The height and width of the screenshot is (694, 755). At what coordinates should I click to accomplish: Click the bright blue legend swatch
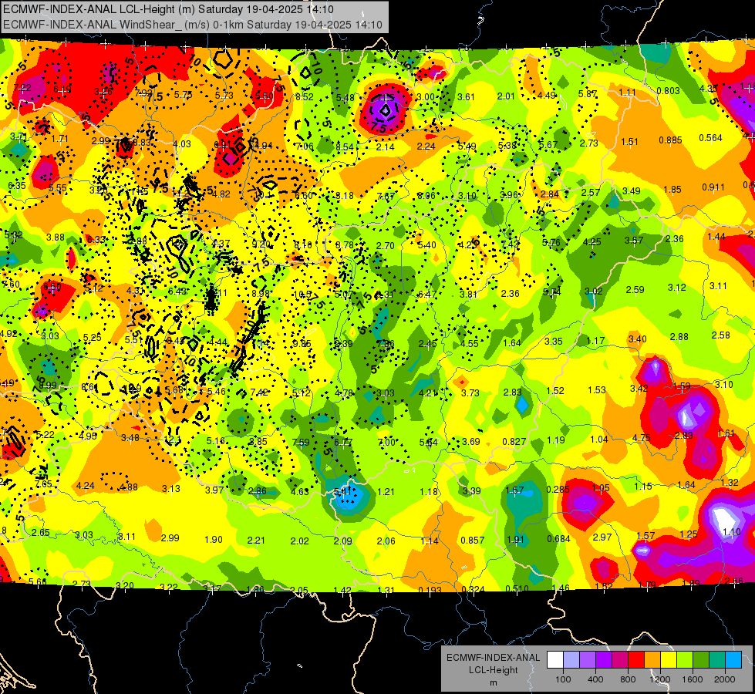point(734,660)
